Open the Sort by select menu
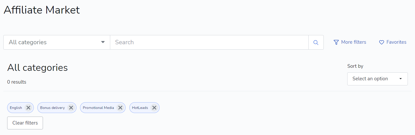 (377, 79)
